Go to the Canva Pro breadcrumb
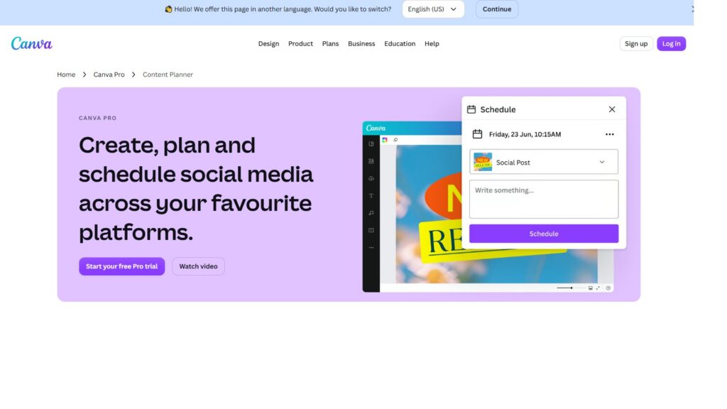Image resolution: width=727 pixels, height=409 pixels. point(109,74)
